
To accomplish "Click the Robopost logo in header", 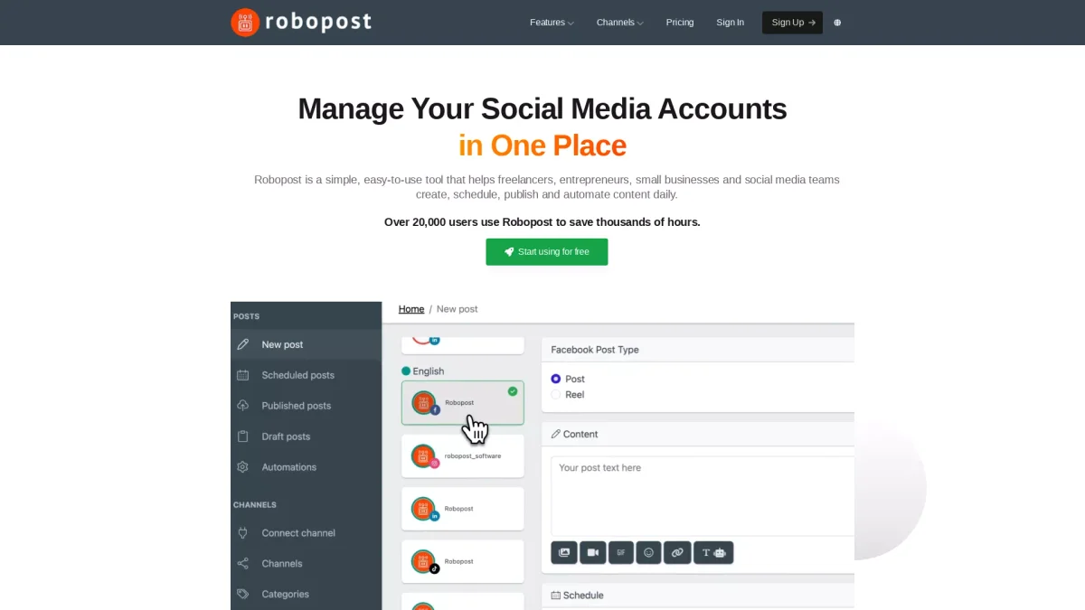I will (301, 22).
